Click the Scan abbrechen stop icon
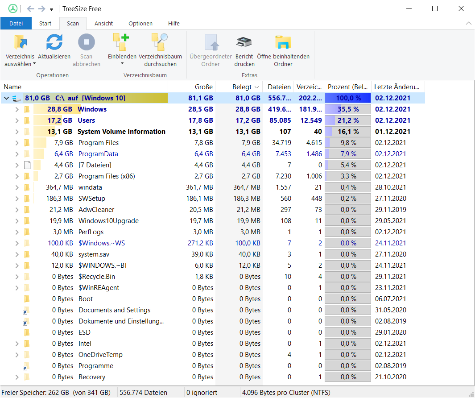475x398 pixels. click(87, 42)
